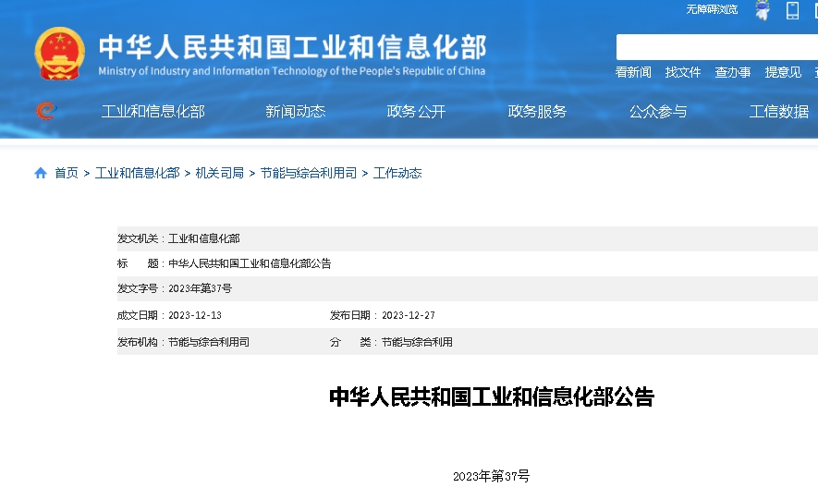Click the bold article heading 中华人民共和国工业和信息化部公告
Viewport: 818px width, 500px height.
click(x=492, y=396)
